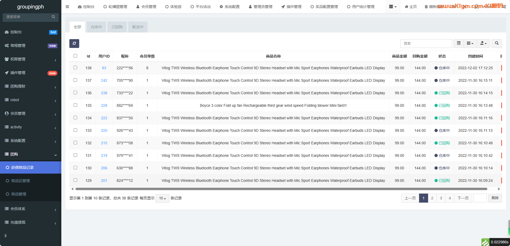
Task: Toggle the sidebar hamburger menu icon
Action: pos(67,7)
